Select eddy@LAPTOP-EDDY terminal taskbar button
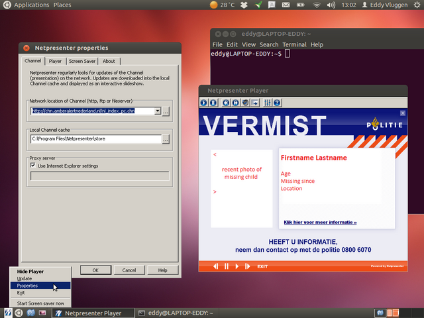This screenshot has width=424, height=318. point(176,313)
